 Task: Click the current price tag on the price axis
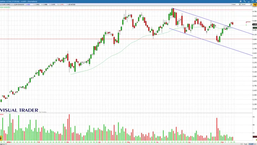coord(255,24)
